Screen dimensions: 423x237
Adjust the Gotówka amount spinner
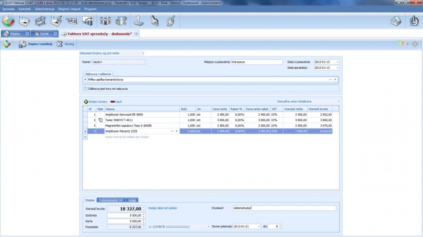click(x=143, y=215)
